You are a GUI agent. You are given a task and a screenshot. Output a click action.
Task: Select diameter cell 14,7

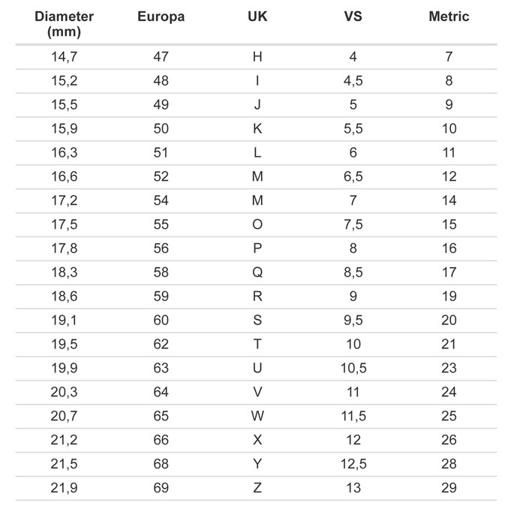[64, 57]
